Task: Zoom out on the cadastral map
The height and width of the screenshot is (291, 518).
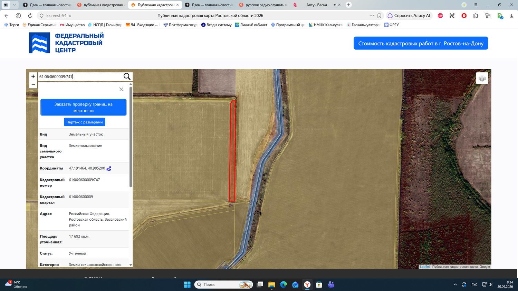Action: click(x=33, y=84)
